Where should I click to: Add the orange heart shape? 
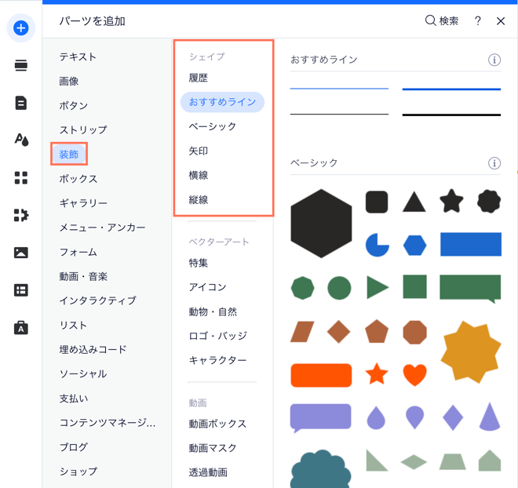[414, 375]
